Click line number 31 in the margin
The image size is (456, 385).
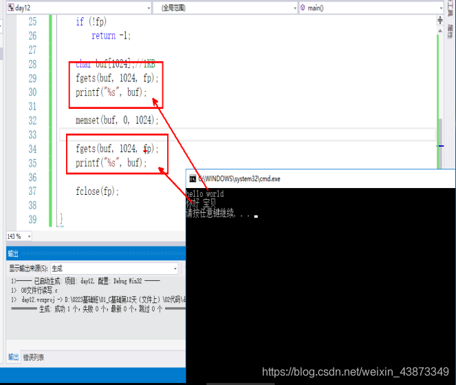click(32, 106)
